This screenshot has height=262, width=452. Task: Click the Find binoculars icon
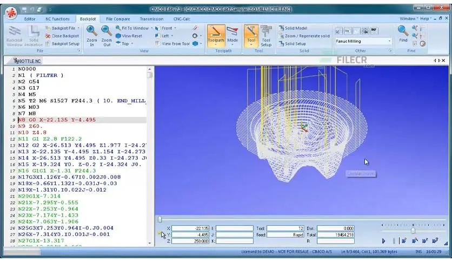coord(403,31)
